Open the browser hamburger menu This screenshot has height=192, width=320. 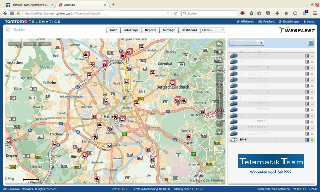[x=314, y=13]
